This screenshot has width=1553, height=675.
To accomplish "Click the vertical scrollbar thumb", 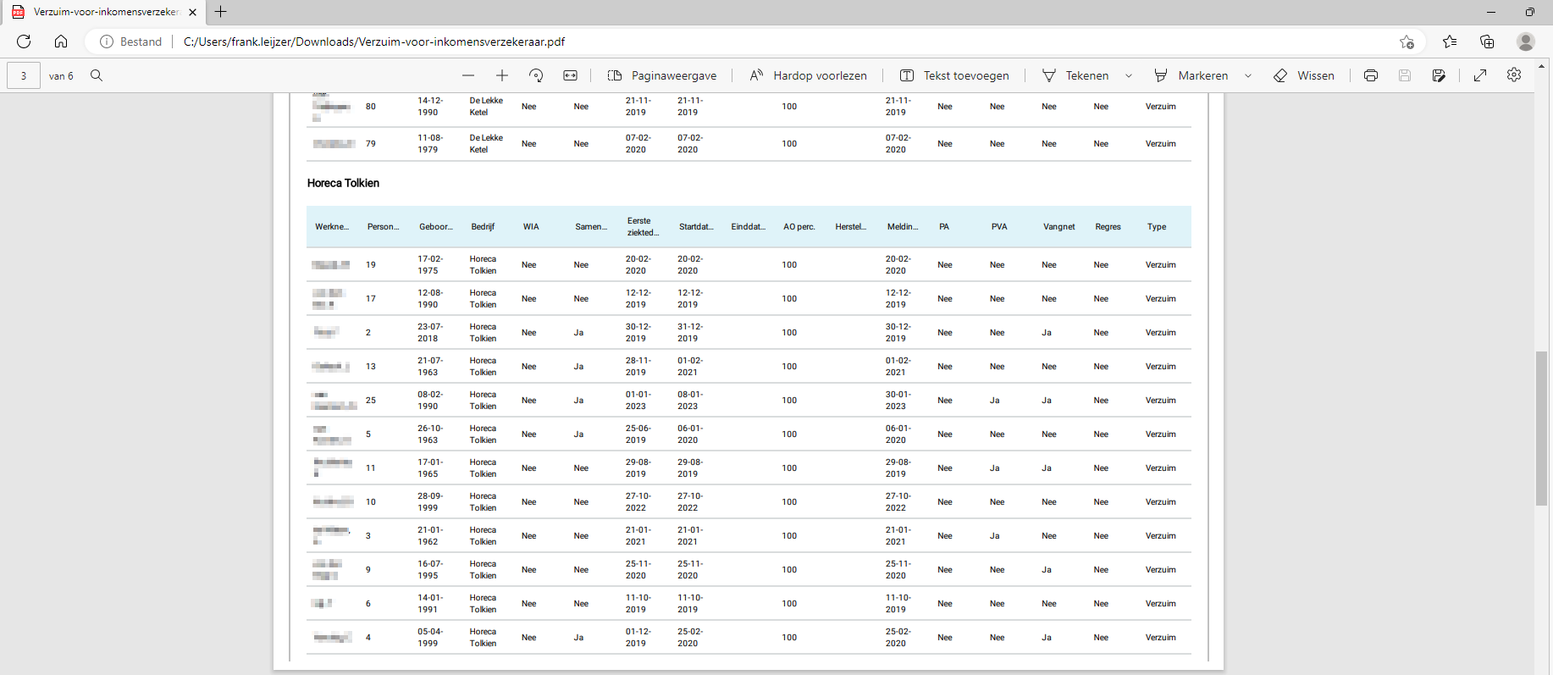I will pos(1542,428).
